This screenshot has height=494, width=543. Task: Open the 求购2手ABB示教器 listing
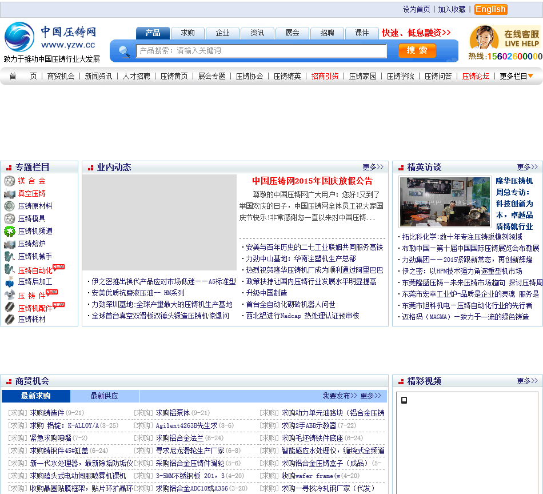[309, 425]
